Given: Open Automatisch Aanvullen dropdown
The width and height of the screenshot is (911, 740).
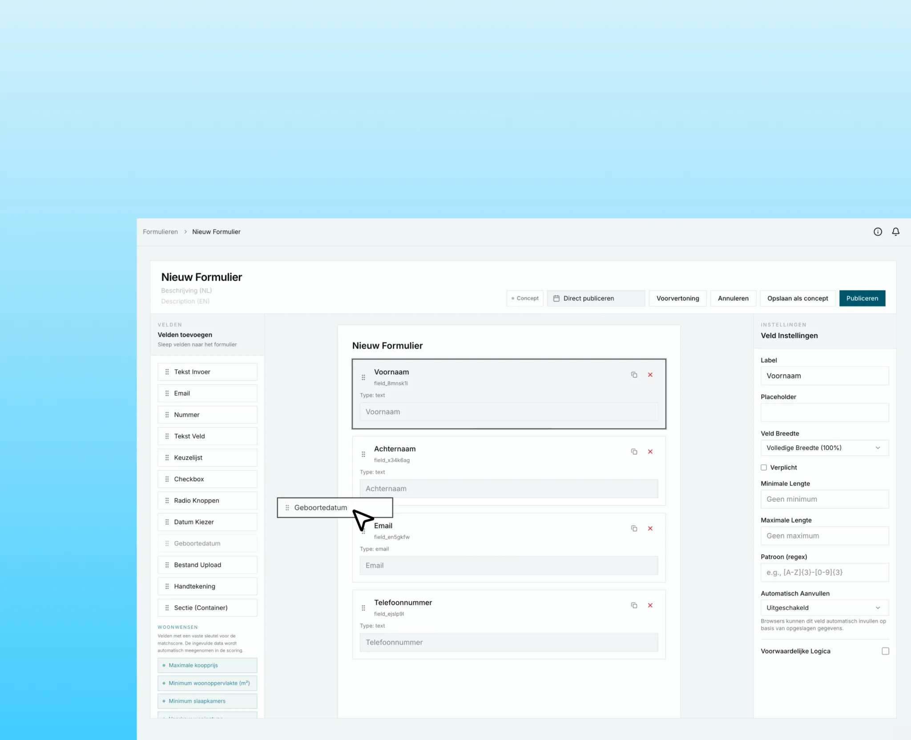Looking at the screenshot, I should (825, 608).
